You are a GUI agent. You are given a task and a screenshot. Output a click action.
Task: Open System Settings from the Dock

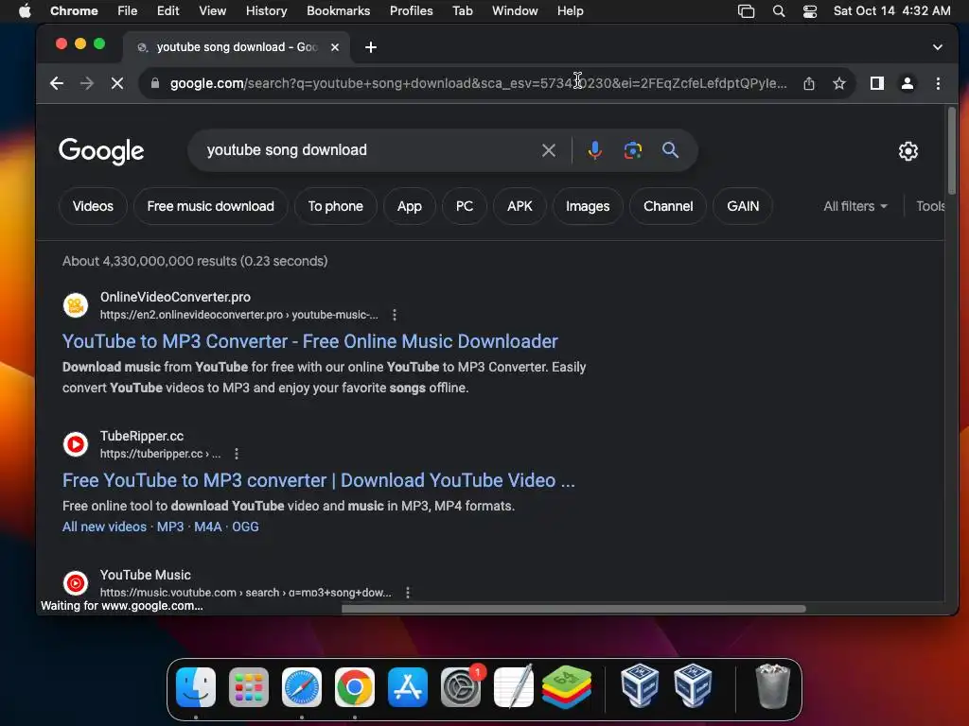point(461,687)
